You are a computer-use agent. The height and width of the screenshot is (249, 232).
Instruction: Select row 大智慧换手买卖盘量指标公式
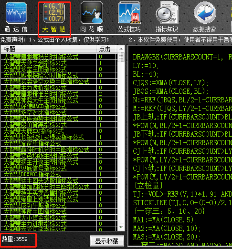[59, 193]
